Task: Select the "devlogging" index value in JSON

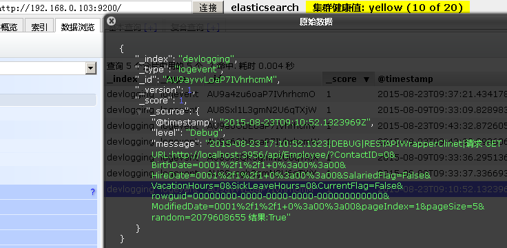Action: 206,59
